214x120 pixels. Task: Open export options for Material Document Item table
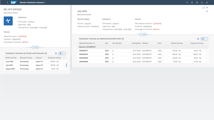click(x=206, y=39)
